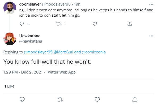Reply to Hawkatana's tweet
The image size is (157, 105).
click(x=22, y=99)
